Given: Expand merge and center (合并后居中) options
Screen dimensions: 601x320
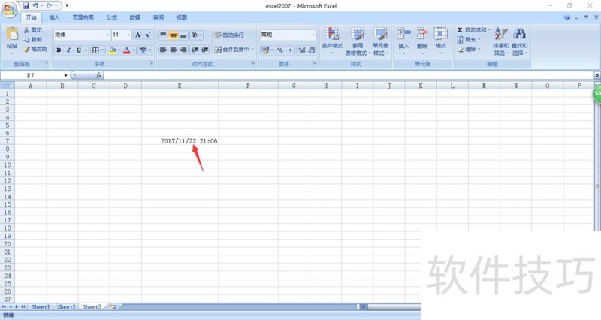Looking at the screenshot, I should click(x=252, y=50).
